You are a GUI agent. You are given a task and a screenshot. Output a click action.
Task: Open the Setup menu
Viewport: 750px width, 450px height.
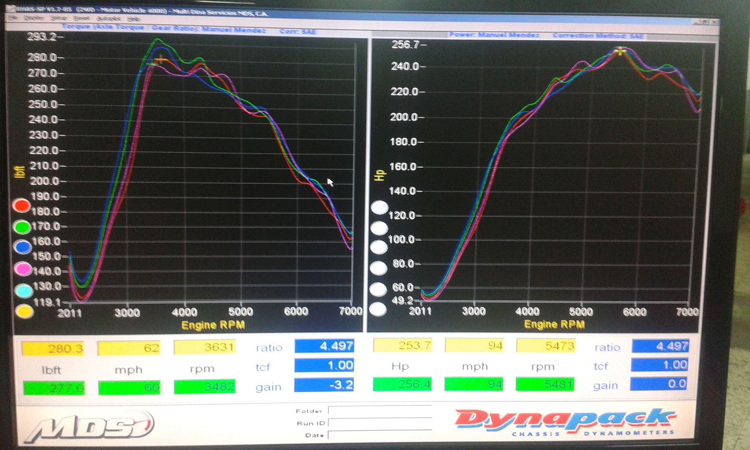[58, 18]
